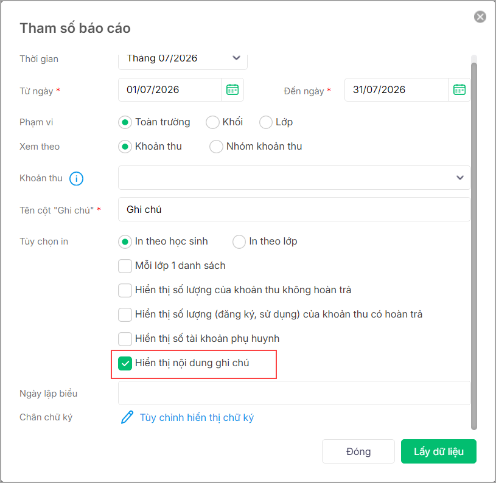Open Tùy chỉnh hiển thị chữ ký link
496x483 pixels.
click(x=197, y=417)
